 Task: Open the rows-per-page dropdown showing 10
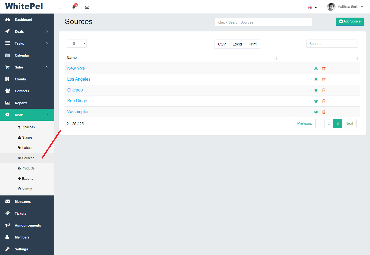(x=77, y=44)
